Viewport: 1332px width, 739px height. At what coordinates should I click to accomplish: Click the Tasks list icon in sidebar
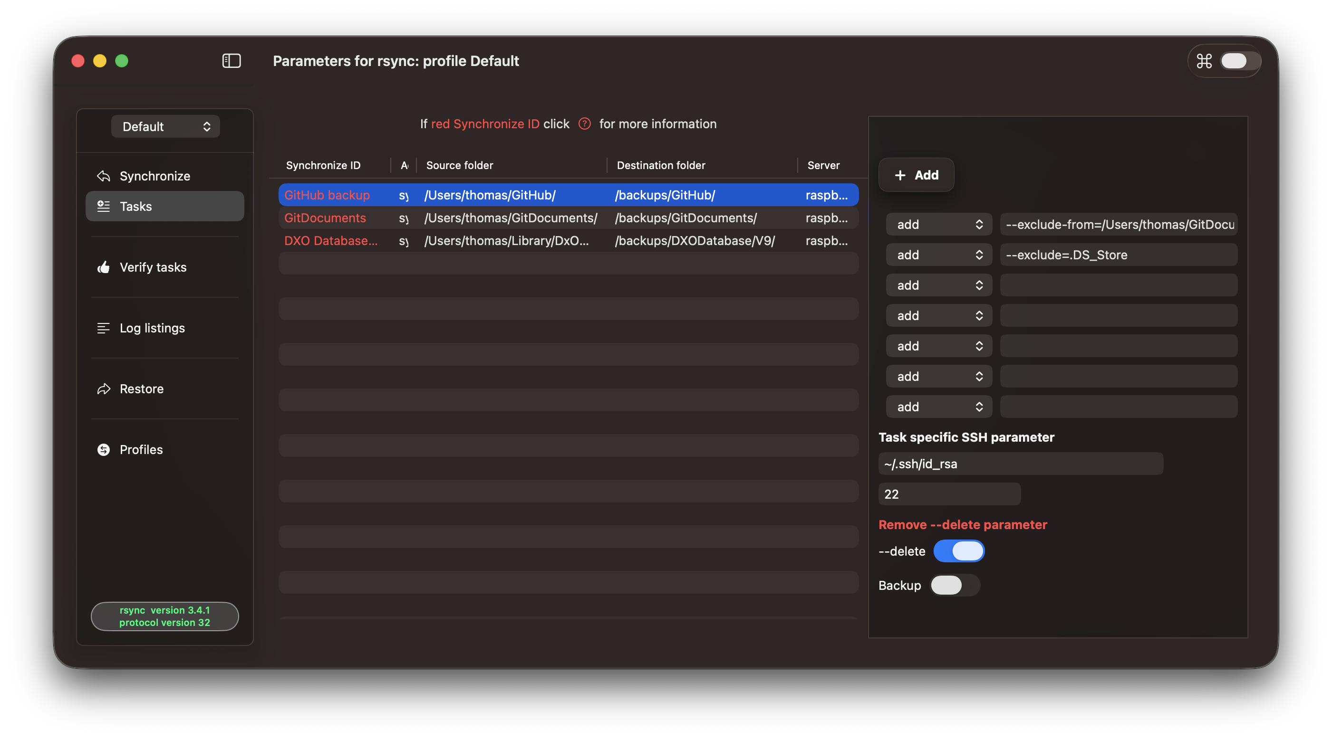[x=104, y=206]
